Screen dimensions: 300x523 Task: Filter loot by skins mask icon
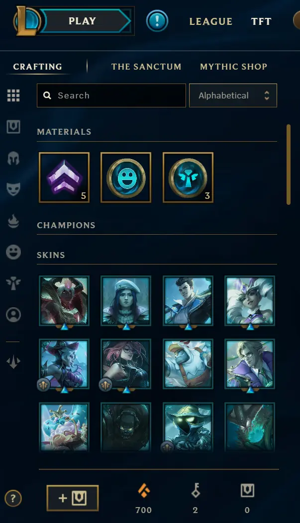pos(13,189)
